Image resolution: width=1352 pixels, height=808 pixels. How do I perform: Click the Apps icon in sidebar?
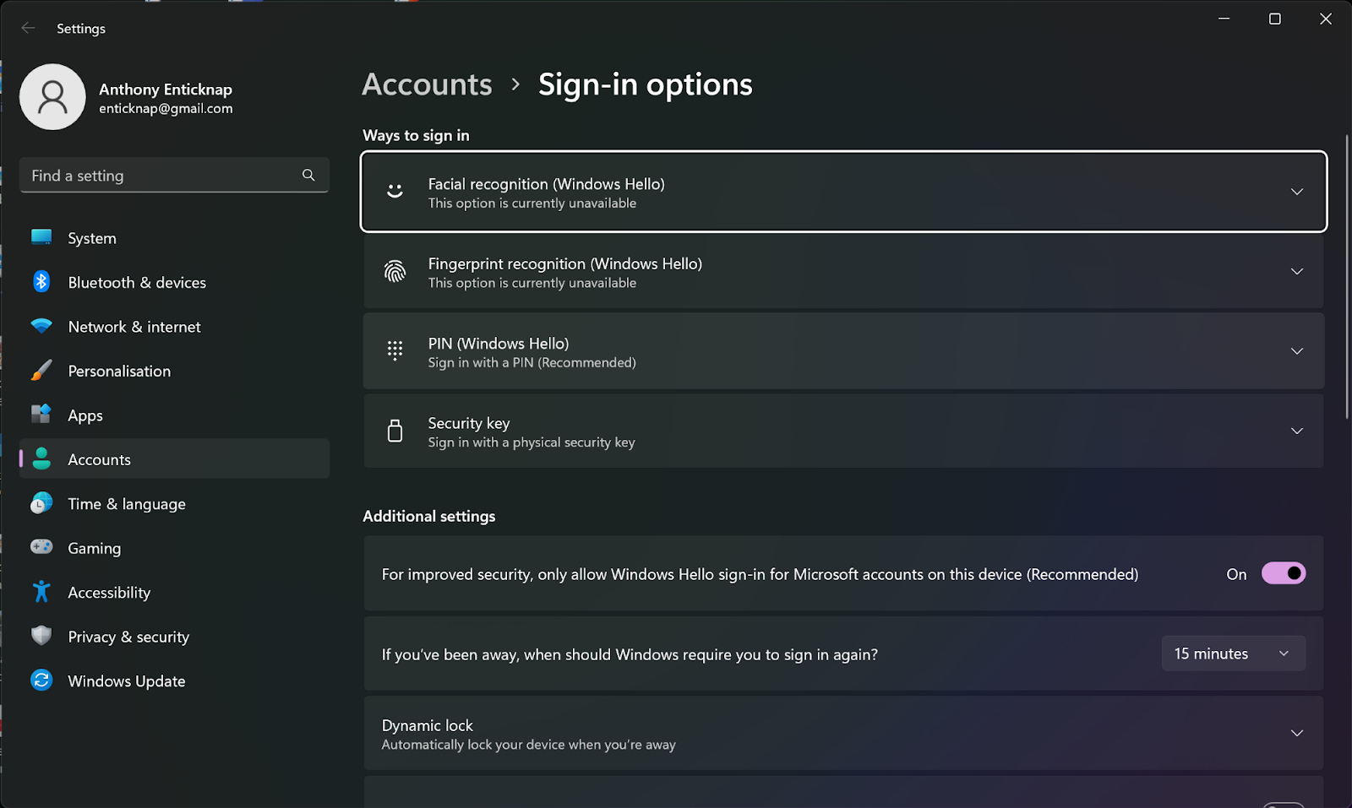point(41,414)
